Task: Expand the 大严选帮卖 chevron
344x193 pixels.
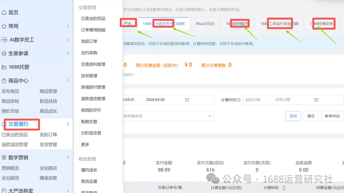Action: point(68,191)
